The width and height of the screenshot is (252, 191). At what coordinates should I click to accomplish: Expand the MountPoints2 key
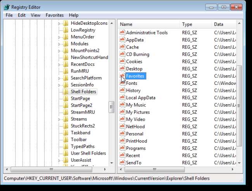point(59,51)
